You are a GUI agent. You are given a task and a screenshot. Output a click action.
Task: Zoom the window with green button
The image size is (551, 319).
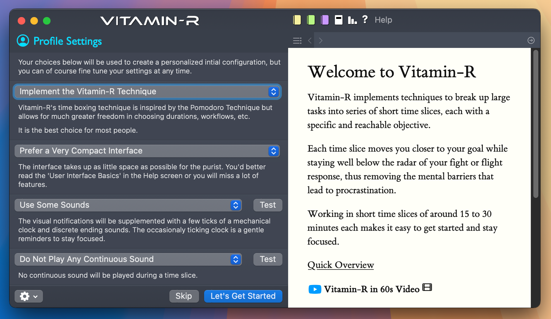pos(47,21)
